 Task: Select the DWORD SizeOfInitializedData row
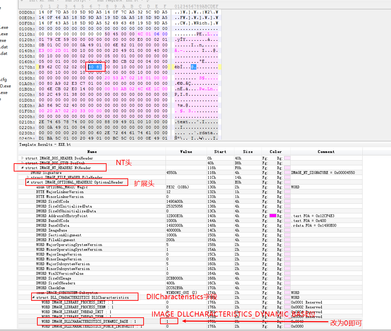click(190, 206)
